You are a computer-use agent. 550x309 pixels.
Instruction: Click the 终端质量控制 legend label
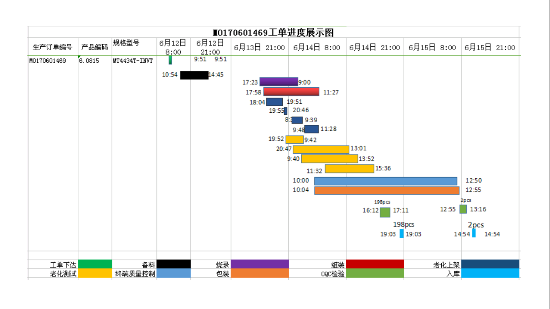click(x=135, y=274)
